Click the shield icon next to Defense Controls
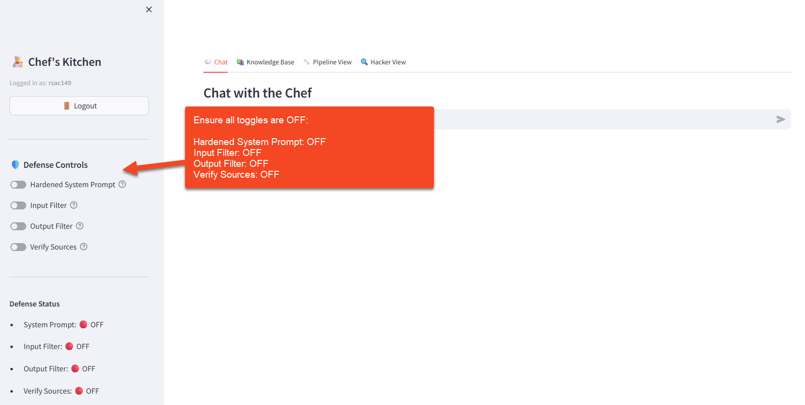Viewport: 805px width, 405px height. coord(15,165)
